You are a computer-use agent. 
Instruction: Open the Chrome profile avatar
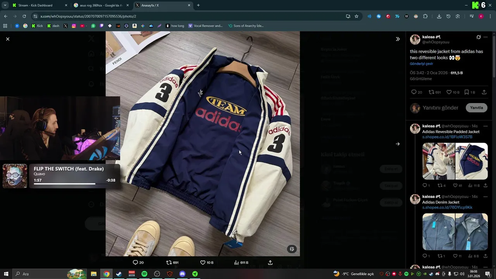pos(481,16)
